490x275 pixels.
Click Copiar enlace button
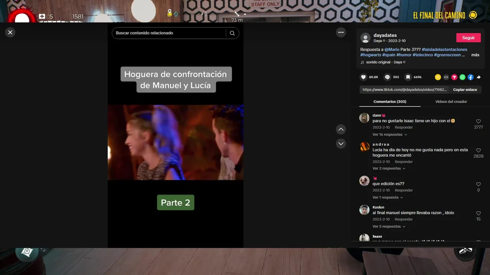465,90
